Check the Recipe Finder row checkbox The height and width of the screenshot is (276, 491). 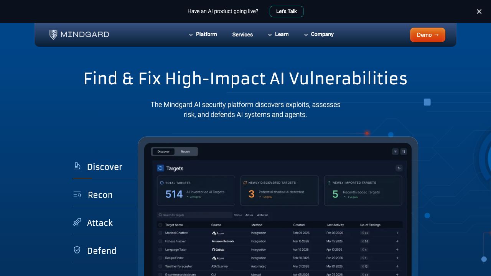click(160, 258)
